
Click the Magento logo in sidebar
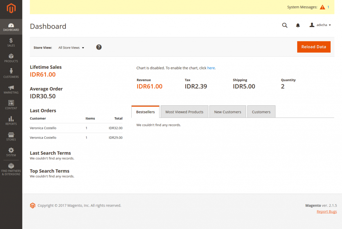tap(11, 9)
